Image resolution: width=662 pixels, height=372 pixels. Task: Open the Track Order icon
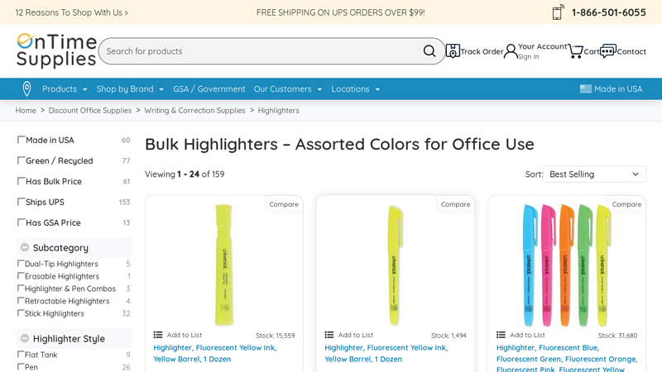point(453,51)
